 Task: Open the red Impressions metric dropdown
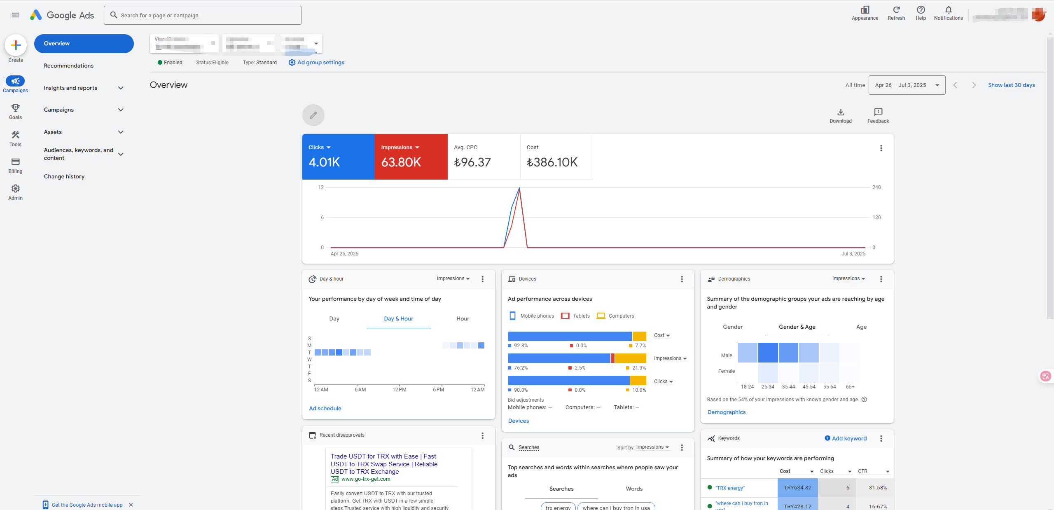tap(400, 147)
